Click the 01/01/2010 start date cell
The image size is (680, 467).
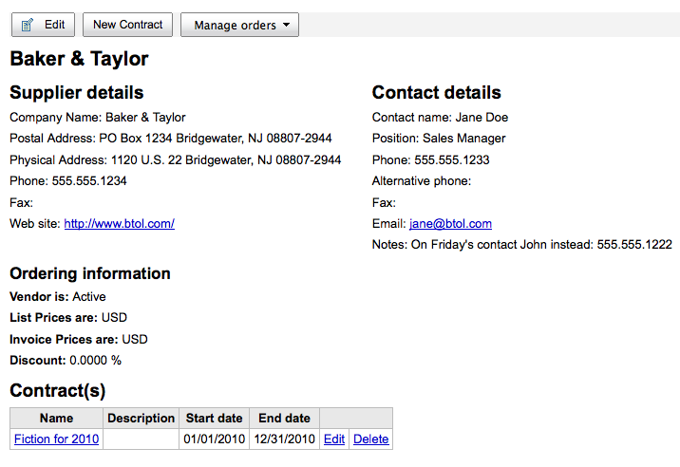click(215, 439)
